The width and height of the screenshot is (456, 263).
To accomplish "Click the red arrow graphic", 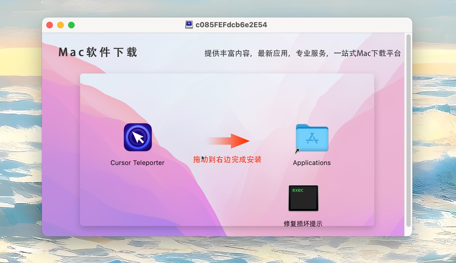I will (x=228, y=141).
